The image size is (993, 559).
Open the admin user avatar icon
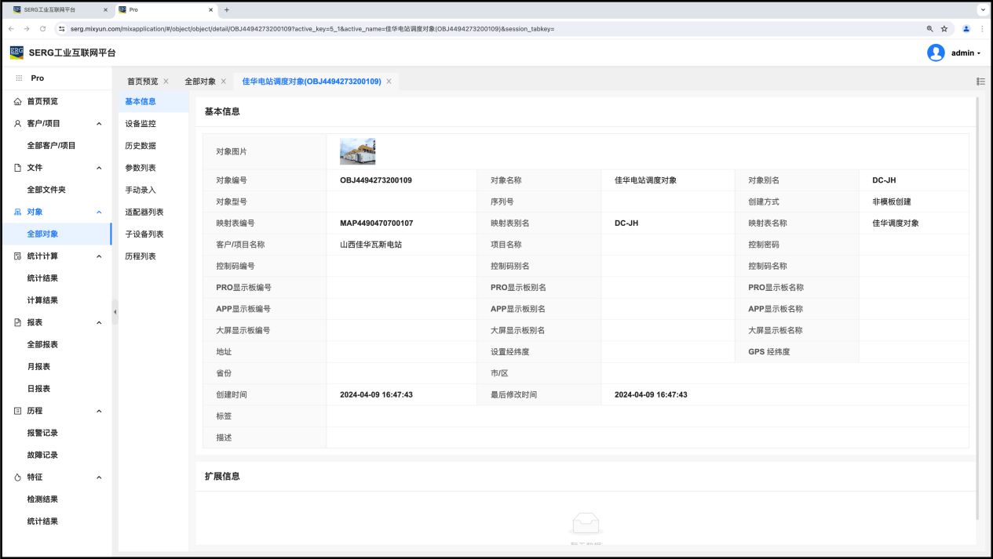point(936,53)
